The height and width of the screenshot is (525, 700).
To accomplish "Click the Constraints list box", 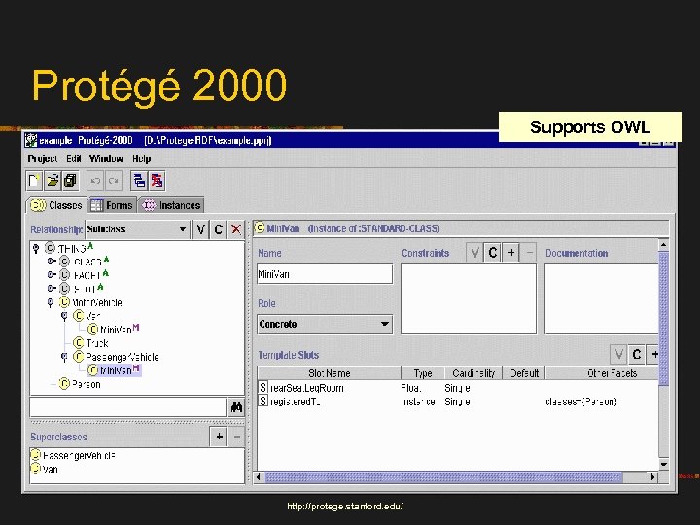I will 469,298.
